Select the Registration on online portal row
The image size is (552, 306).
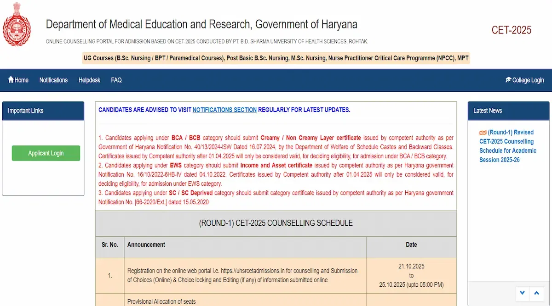[242, 275]
